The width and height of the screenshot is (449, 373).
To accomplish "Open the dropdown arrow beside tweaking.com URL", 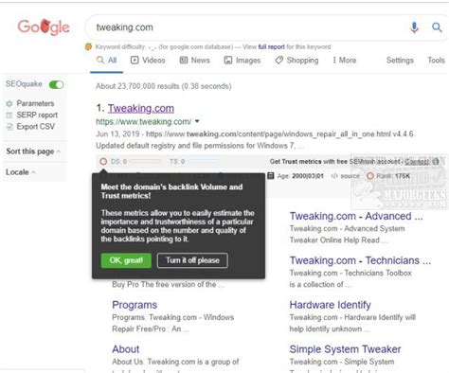I will pyautogui.click(x=197, y=121).
